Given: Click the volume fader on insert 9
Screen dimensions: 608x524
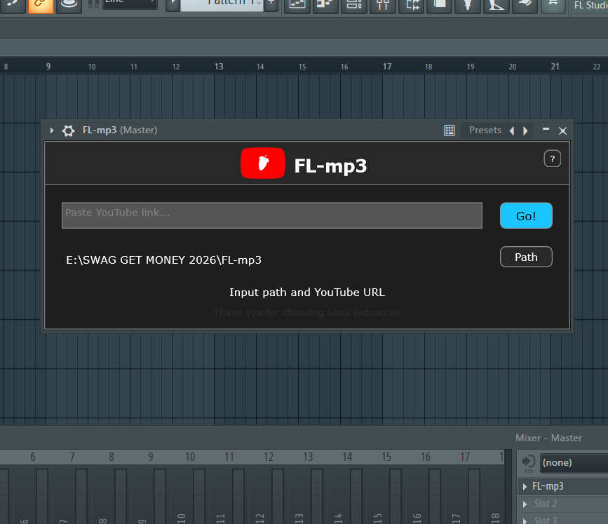Looking at the screenshot, I should [160, 497].
